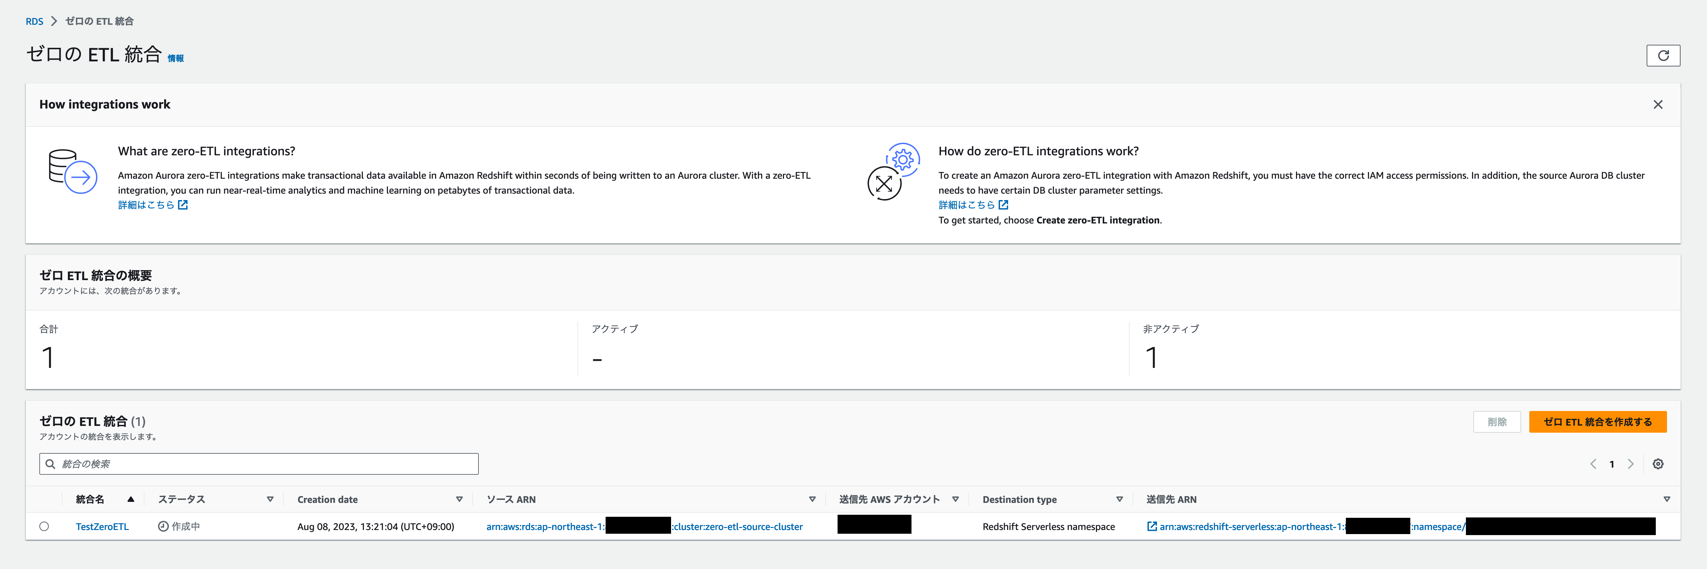Click the 合計 count value
The image size is (1707, 569).
pyautogui.click(x=48, y=358)
